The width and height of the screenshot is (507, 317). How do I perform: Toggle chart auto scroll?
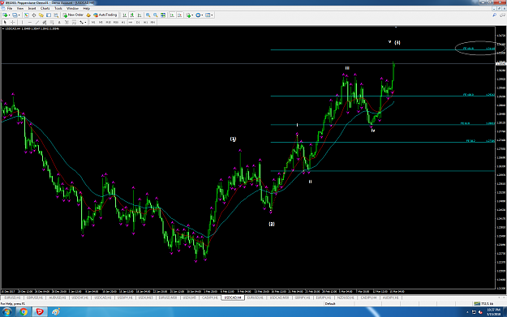(x=172, y=15)
